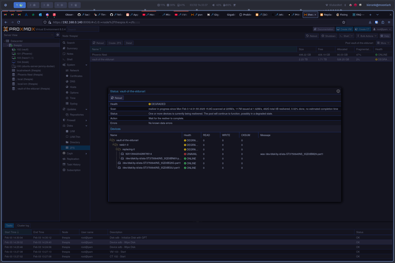Click the Help button
Image resolution: width=395 pixels, height=263 pixels.
click(385, 36)
